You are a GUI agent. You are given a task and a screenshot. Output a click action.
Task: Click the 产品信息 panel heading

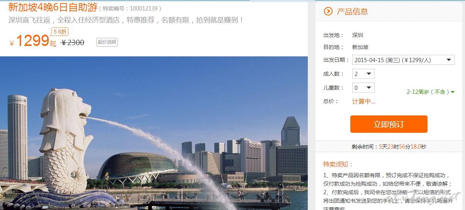[352, 12]
